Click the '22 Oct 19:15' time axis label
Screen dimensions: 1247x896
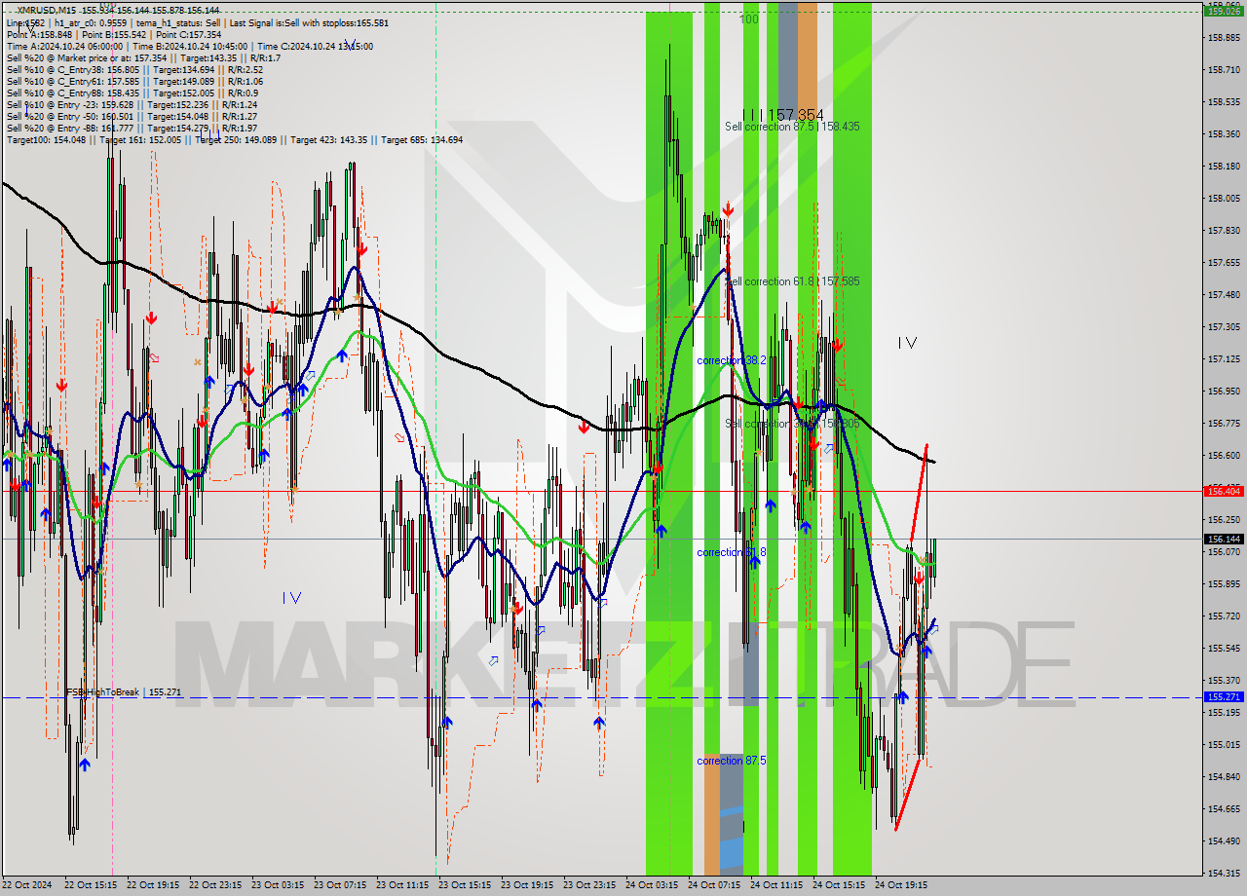pyautogui.click(x=153, y=885)
